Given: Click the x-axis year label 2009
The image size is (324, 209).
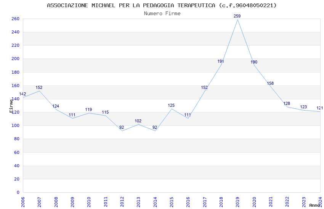Looking at the screenshot, I should [72, 202].
